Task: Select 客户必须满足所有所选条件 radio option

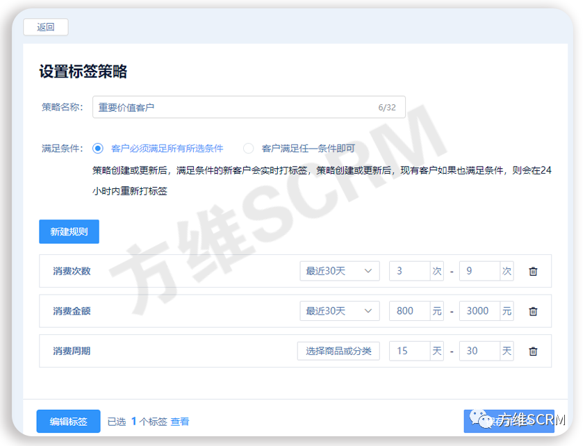Action: pyautogui.click(x=98, y=148)
